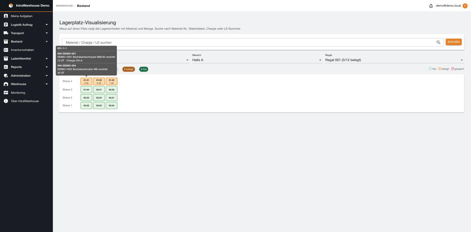Select the Reports menu label

[x=16, y=67]
